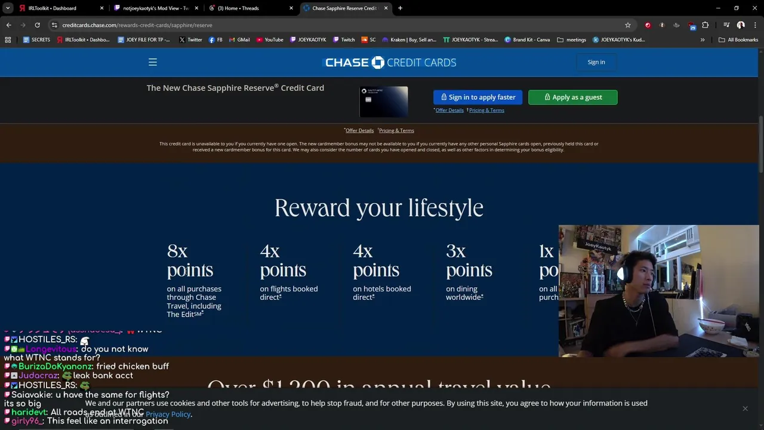The image size is (764, 430).
Task: Open the Kraken bookmark
Action: [x=409, y=40]
